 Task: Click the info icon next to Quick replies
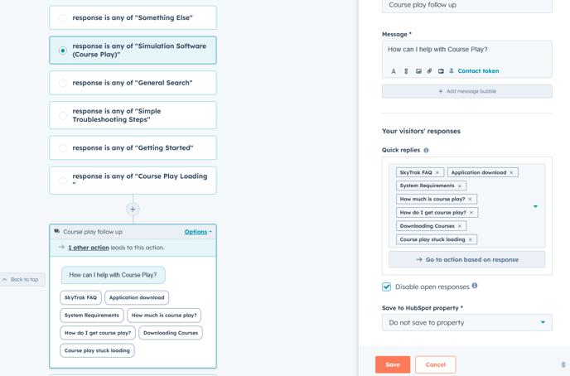[x=427, y=151]
